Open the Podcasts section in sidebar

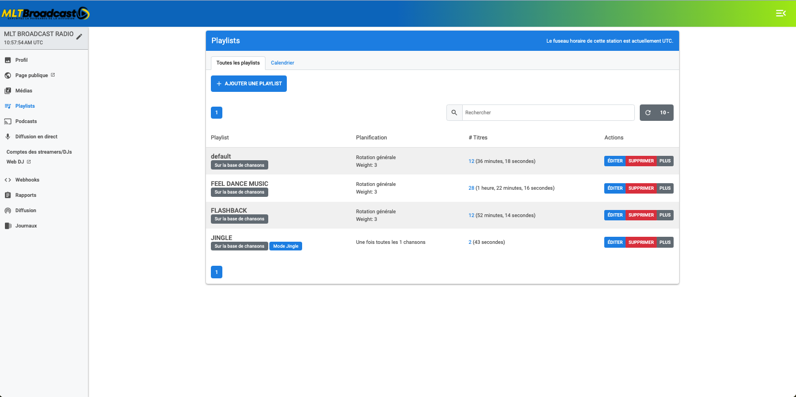coord(26,121)
